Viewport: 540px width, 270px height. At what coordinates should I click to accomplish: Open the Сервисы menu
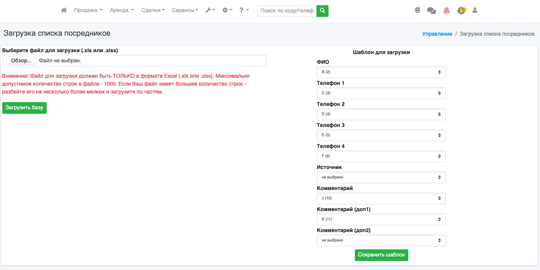tap(185, 11)
